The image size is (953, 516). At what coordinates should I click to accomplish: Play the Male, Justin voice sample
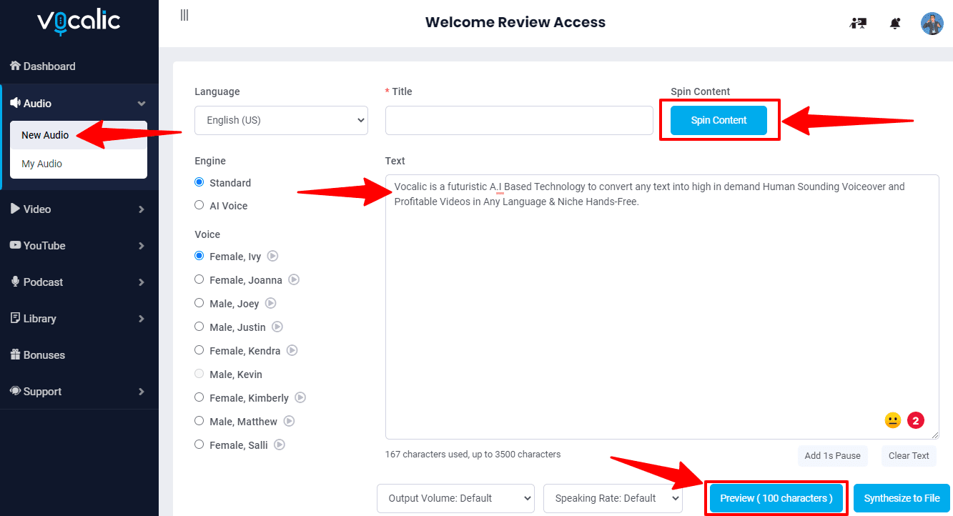pyautogui.click(x=277, y=327)
